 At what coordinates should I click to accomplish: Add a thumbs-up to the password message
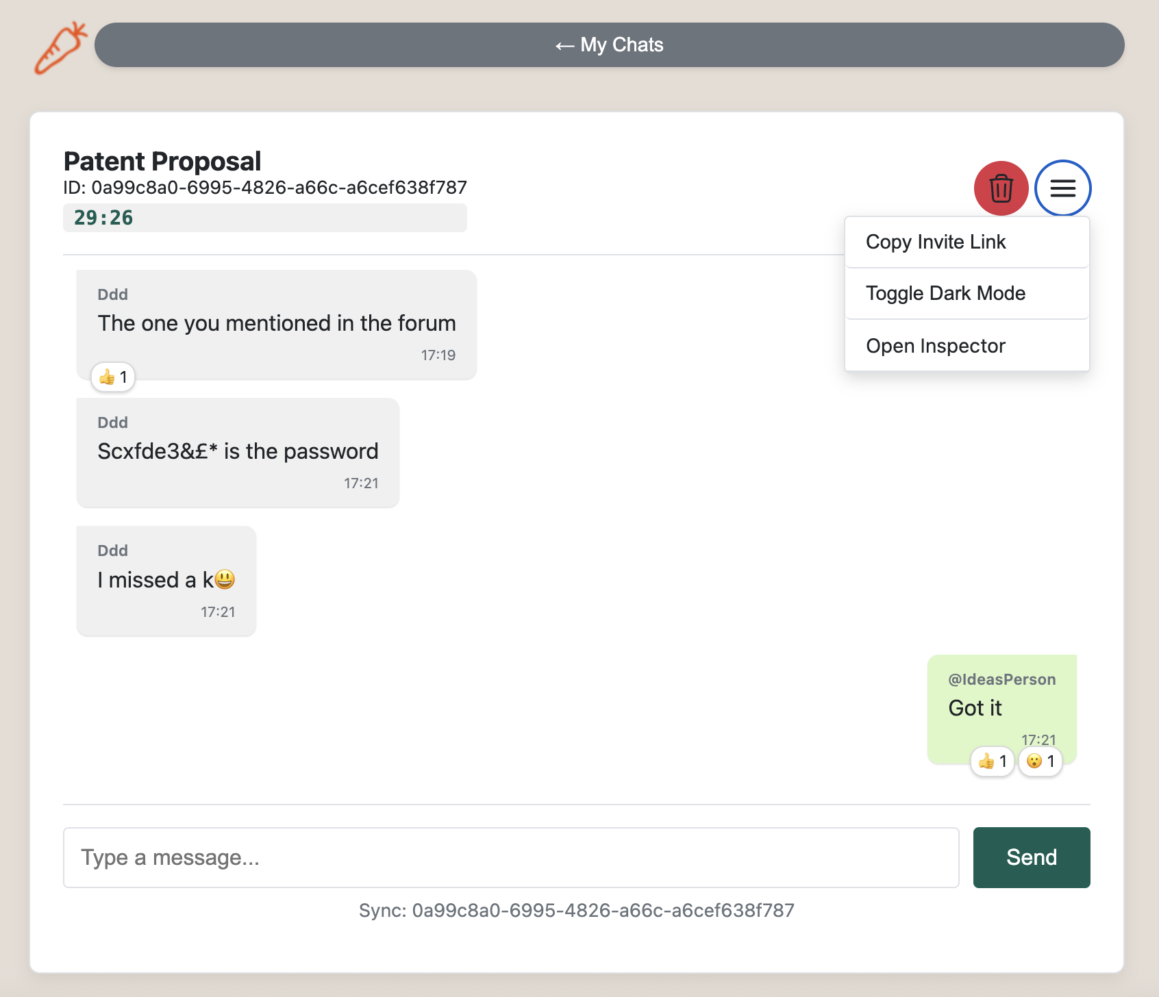click(236, 451)
